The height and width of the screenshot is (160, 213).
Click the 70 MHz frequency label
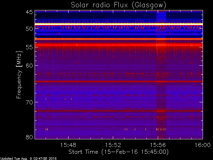coord(30,102)
